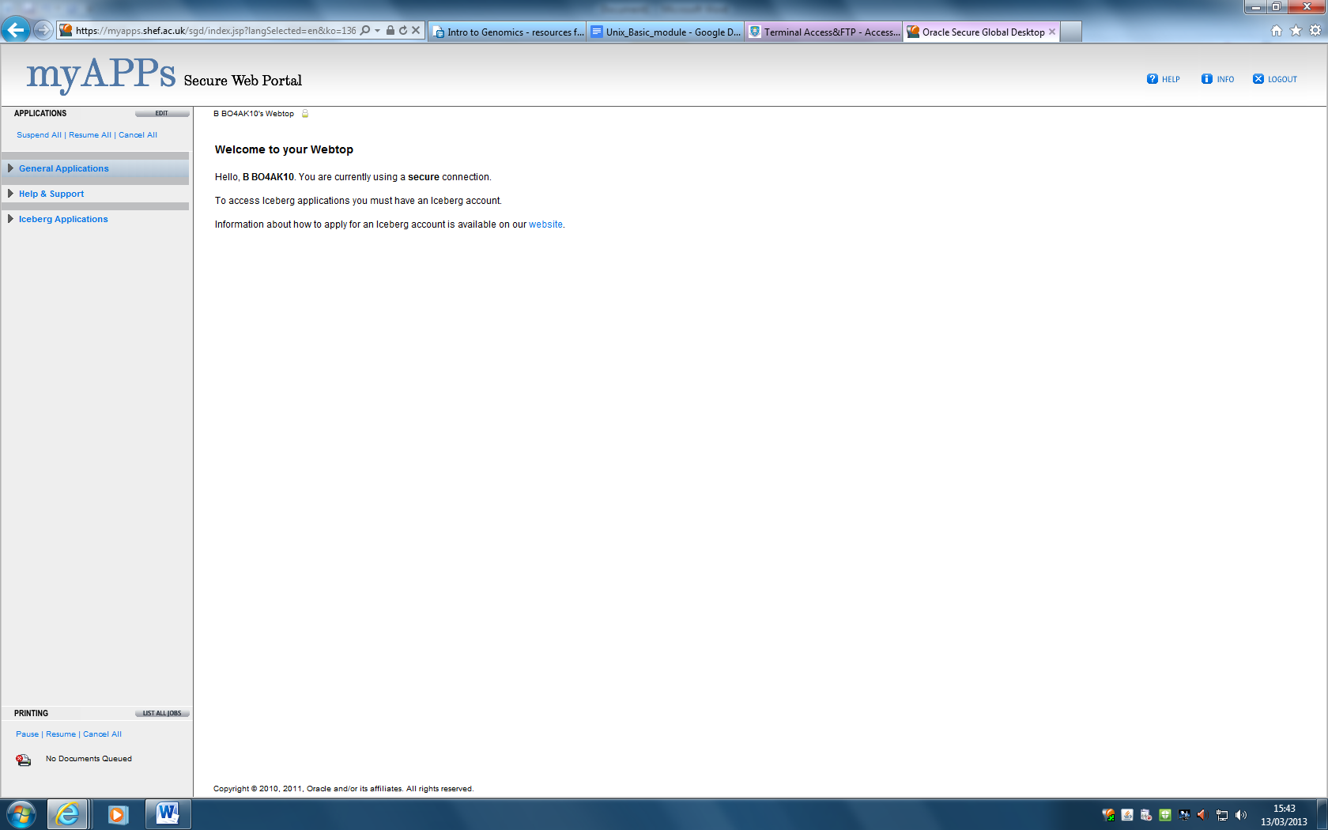Screen dimensions: 1328x830
Task: Click into the browser address bar
Action: pyautogui.click(x=215, y=31)
